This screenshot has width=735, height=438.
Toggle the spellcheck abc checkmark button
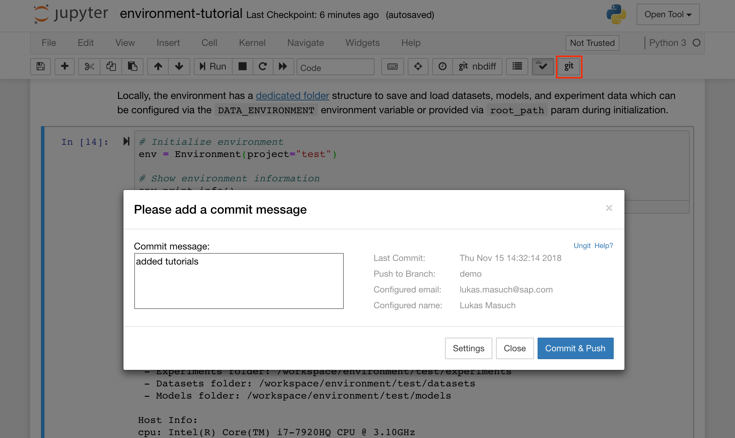(543, 66)
